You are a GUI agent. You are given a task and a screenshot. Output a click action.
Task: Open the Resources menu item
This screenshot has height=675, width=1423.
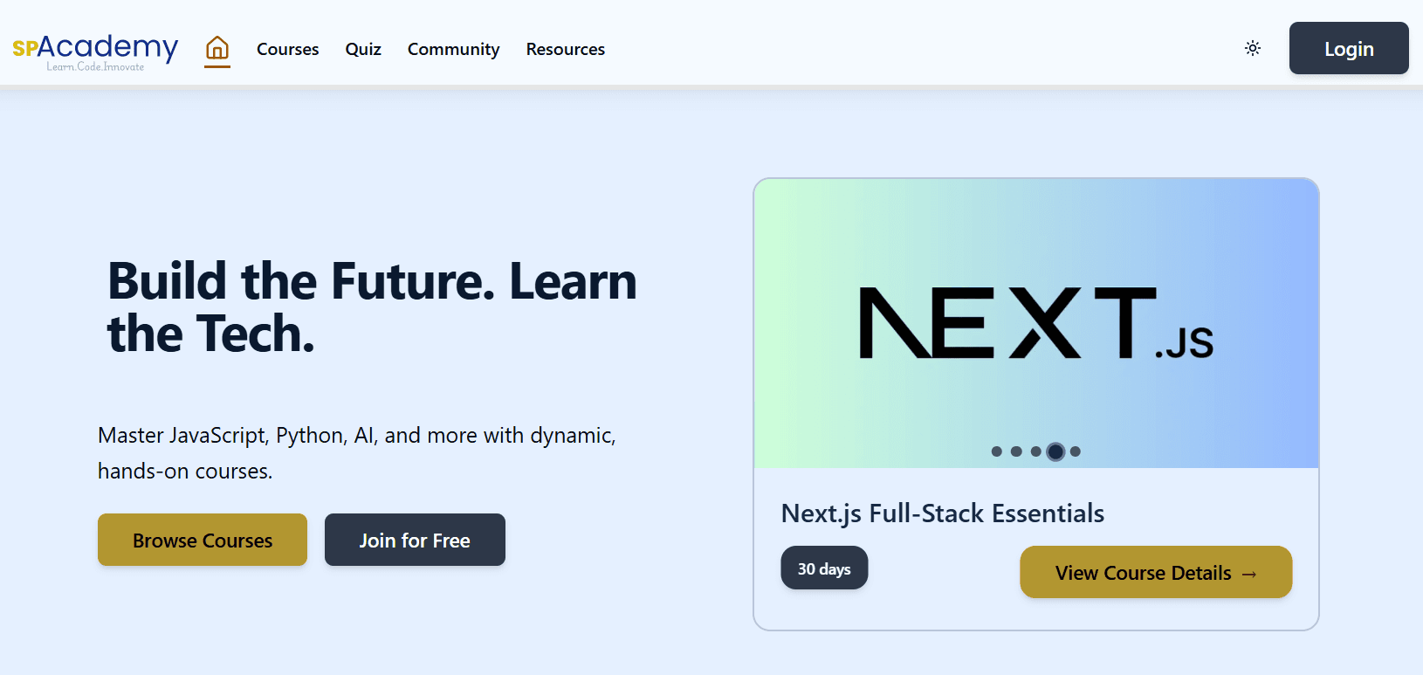pyautogui.click(x=566, y=49)
